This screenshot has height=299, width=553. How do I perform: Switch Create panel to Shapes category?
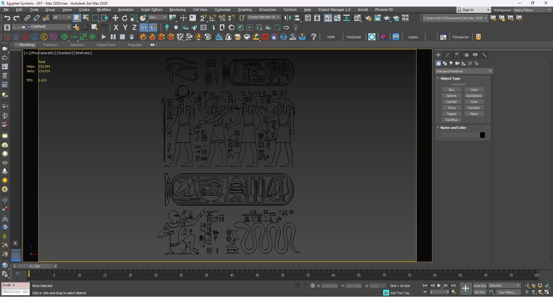[x=445, y=64]
